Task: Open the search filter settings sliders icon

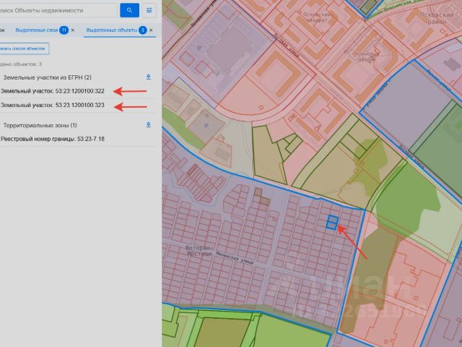Action: point(149,11)
